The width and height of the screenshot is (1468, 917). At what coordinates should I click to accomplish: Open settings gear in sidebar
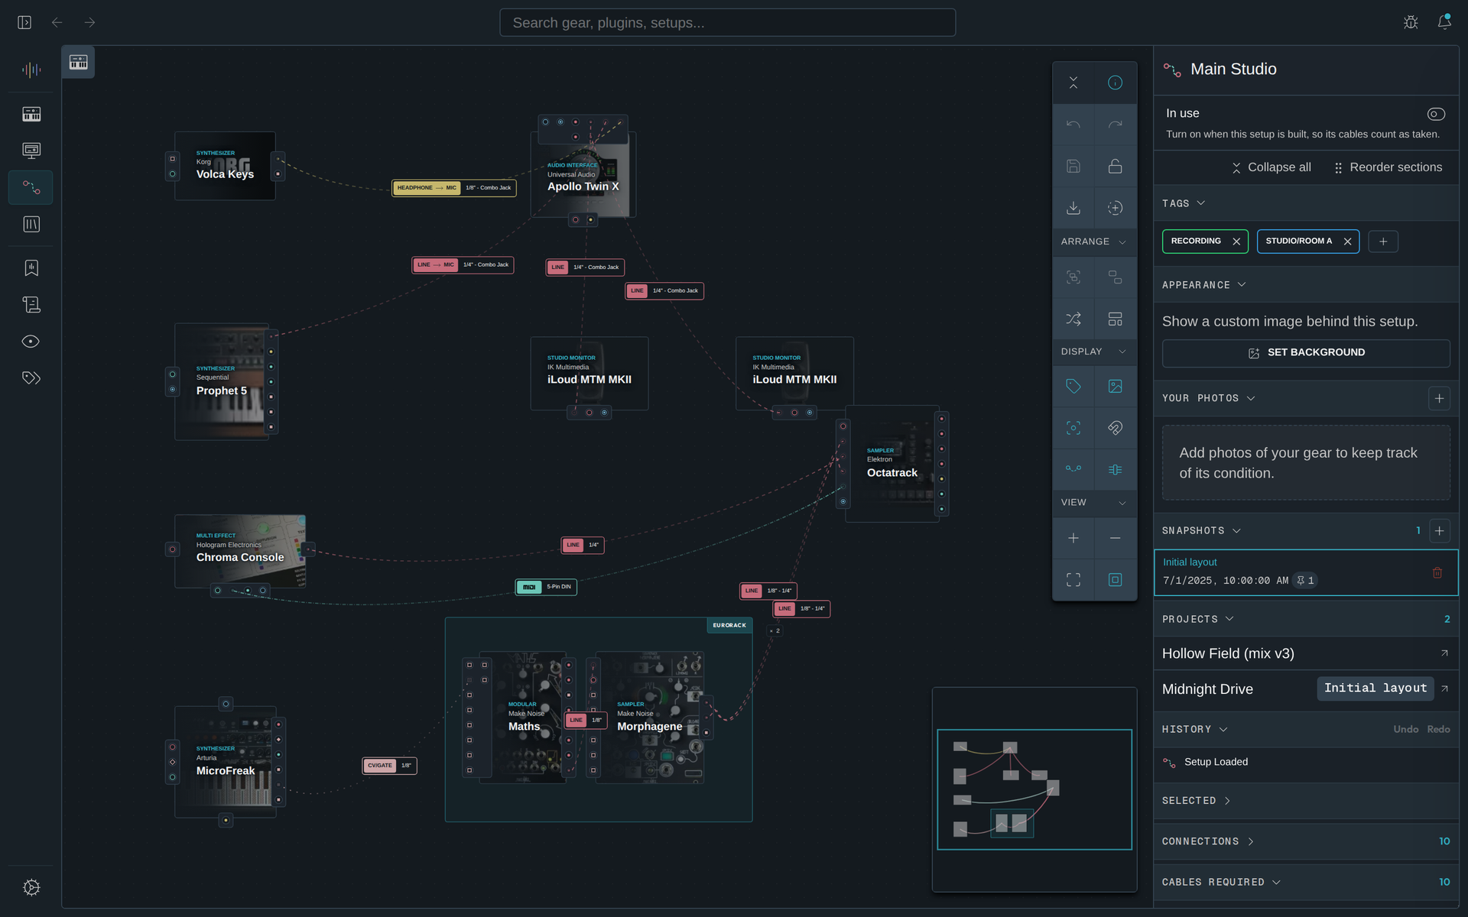point(31,887)
